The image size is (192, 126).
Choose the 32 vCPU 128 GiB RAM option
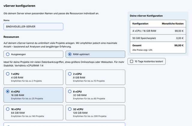tap(95, 112)
